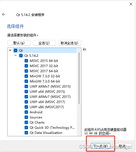The height and width of the screenshot is (152, 136).
Task: Cancel installation with 取消 button
Action: (122, 146)
